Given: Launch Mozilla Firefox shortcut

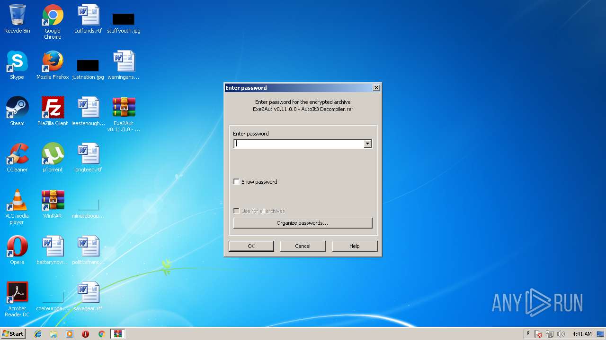Looking at the screenshot, I should click(53, 65).
